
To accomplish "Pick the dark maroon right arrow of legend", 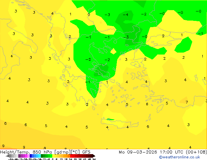I will click(x=94, y=156).
